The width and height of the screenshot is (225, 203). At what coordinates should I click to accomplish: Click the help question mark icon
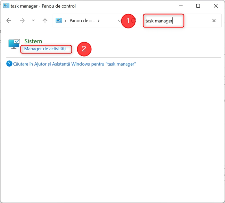[x=9, y=64]
